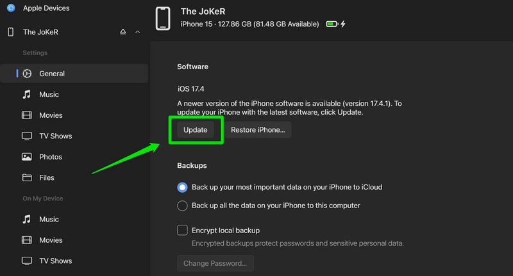Viewport: 513px width, 276px height.
Task: Eject The JoKeR device
Action: coord(123,32)
